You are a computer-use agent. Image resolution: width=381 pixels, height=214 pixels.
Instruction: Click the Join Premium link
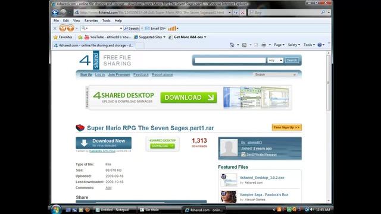coord(119,74)
